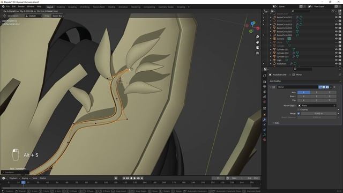
Task: Toggle Mirror Axis X button
Action: point(304,92)
